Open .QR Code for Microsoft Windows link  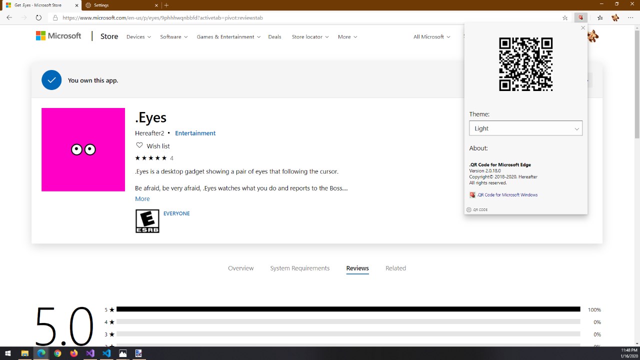[x=507, y=195]
